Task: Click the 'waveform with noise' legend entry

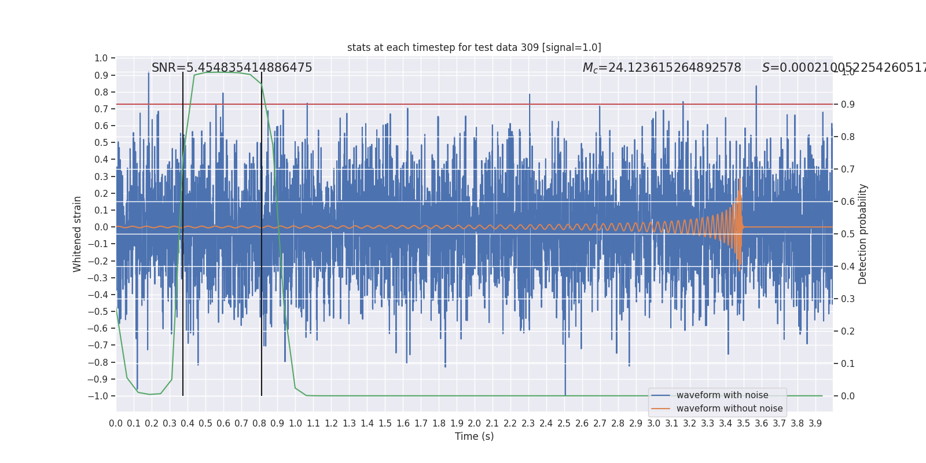Action: coord(722,395)
